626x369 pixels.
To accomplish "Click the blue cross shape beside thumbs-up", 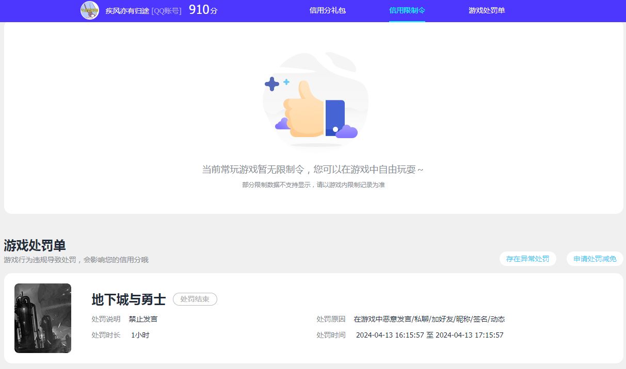I will coord(272,83).
